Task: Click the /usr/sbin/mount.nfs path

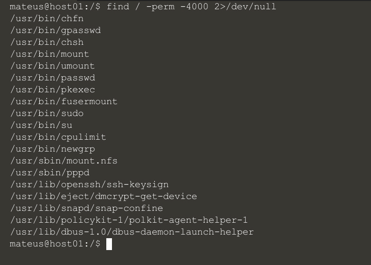Action: tap(63, 161)
